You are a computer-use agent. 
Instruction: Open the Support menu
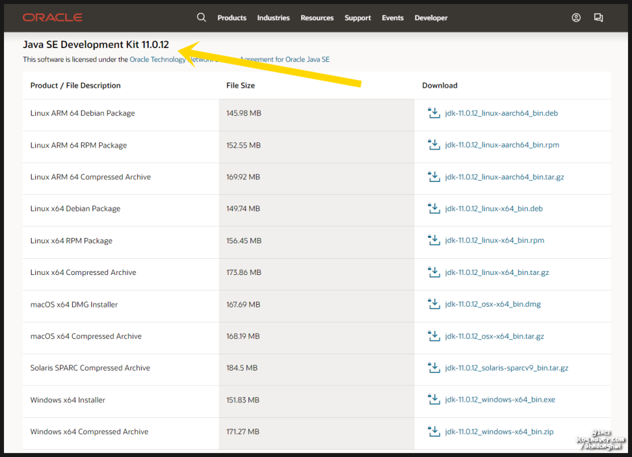pos(357,18)
